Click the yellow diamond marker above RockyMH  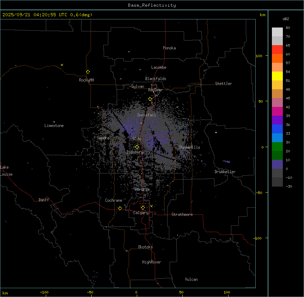(88, 72)
